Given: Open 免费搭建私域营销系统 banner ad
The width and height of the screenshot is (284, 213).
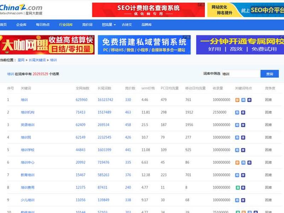Looking at the screenshot, I should tap(144, 45).
